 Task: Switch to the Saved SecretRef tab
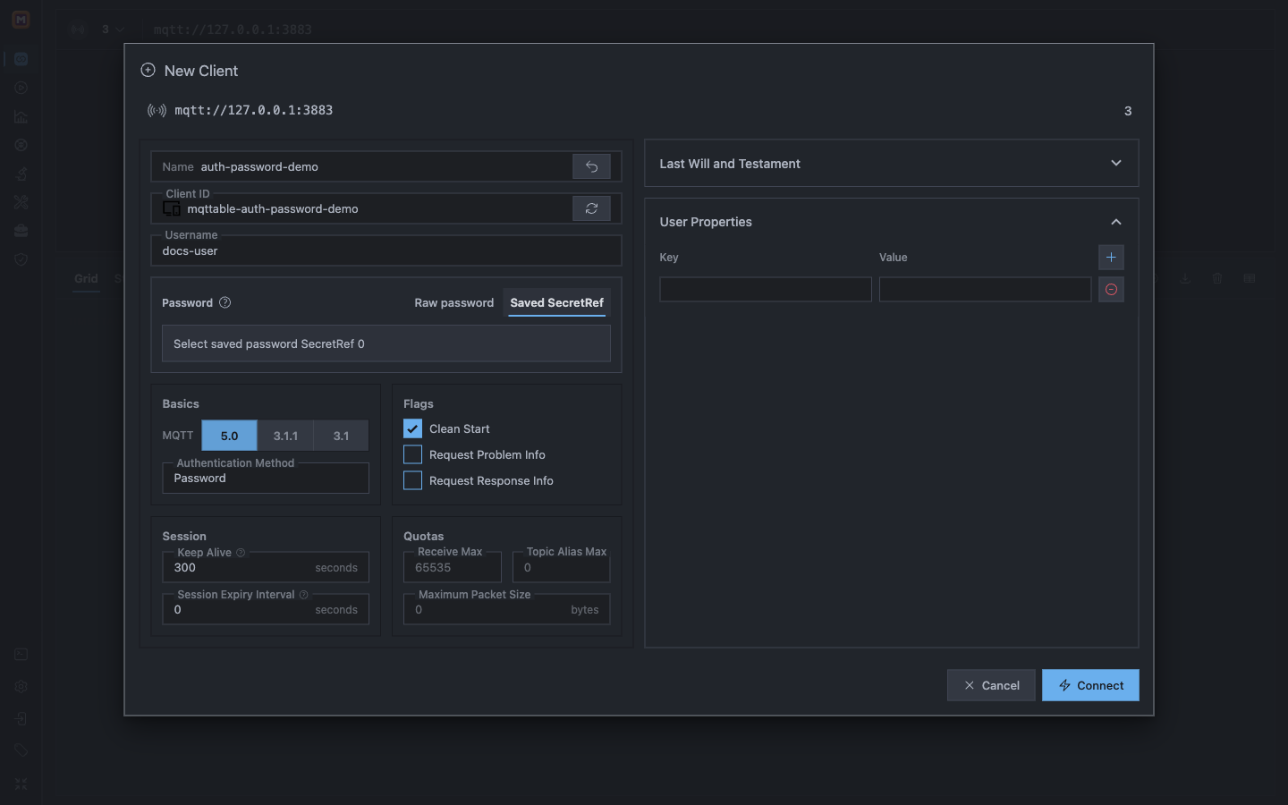(x=556, y=302)
